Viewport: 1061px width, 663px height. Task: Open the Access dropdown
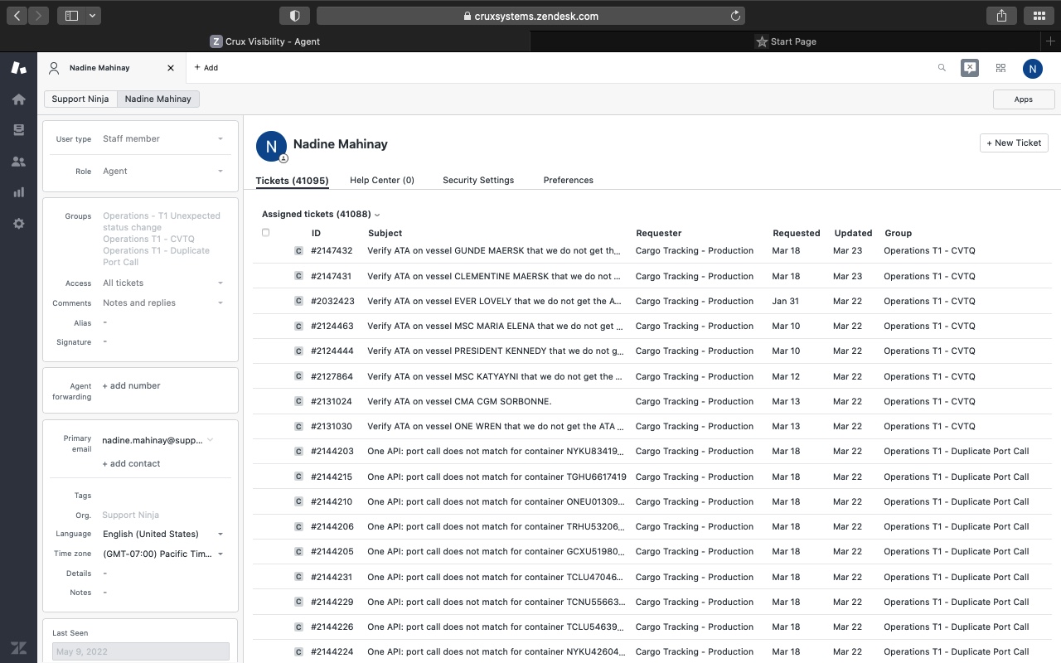point(162,283)
